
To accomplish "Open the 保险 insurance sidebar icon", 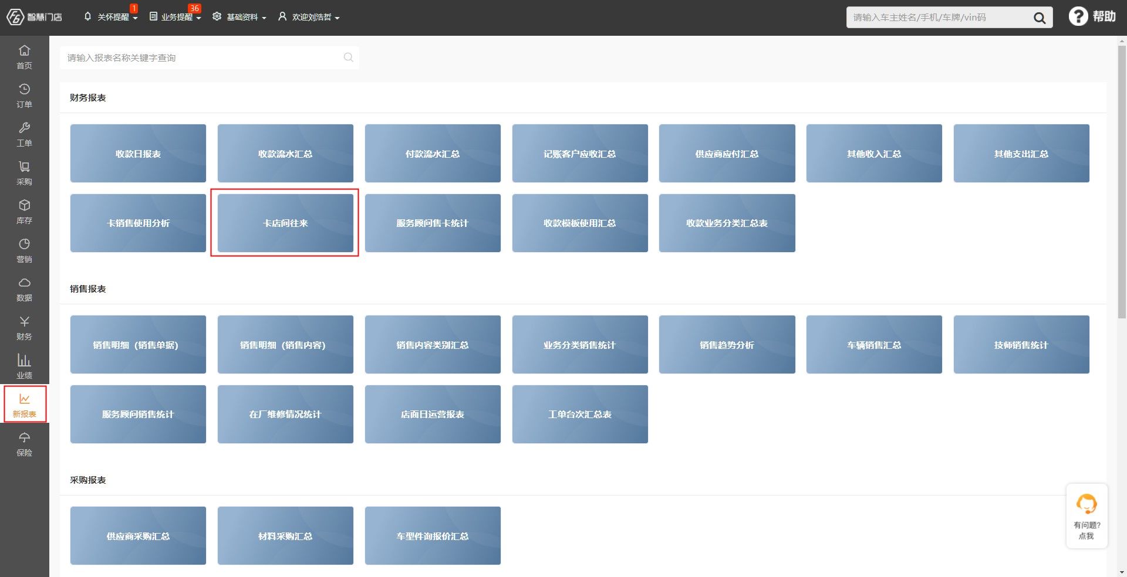I will pyautogui.click(x=24, y=444).
